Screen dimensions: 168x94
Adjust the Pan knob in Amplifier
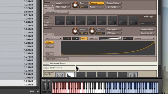[92, 31]
